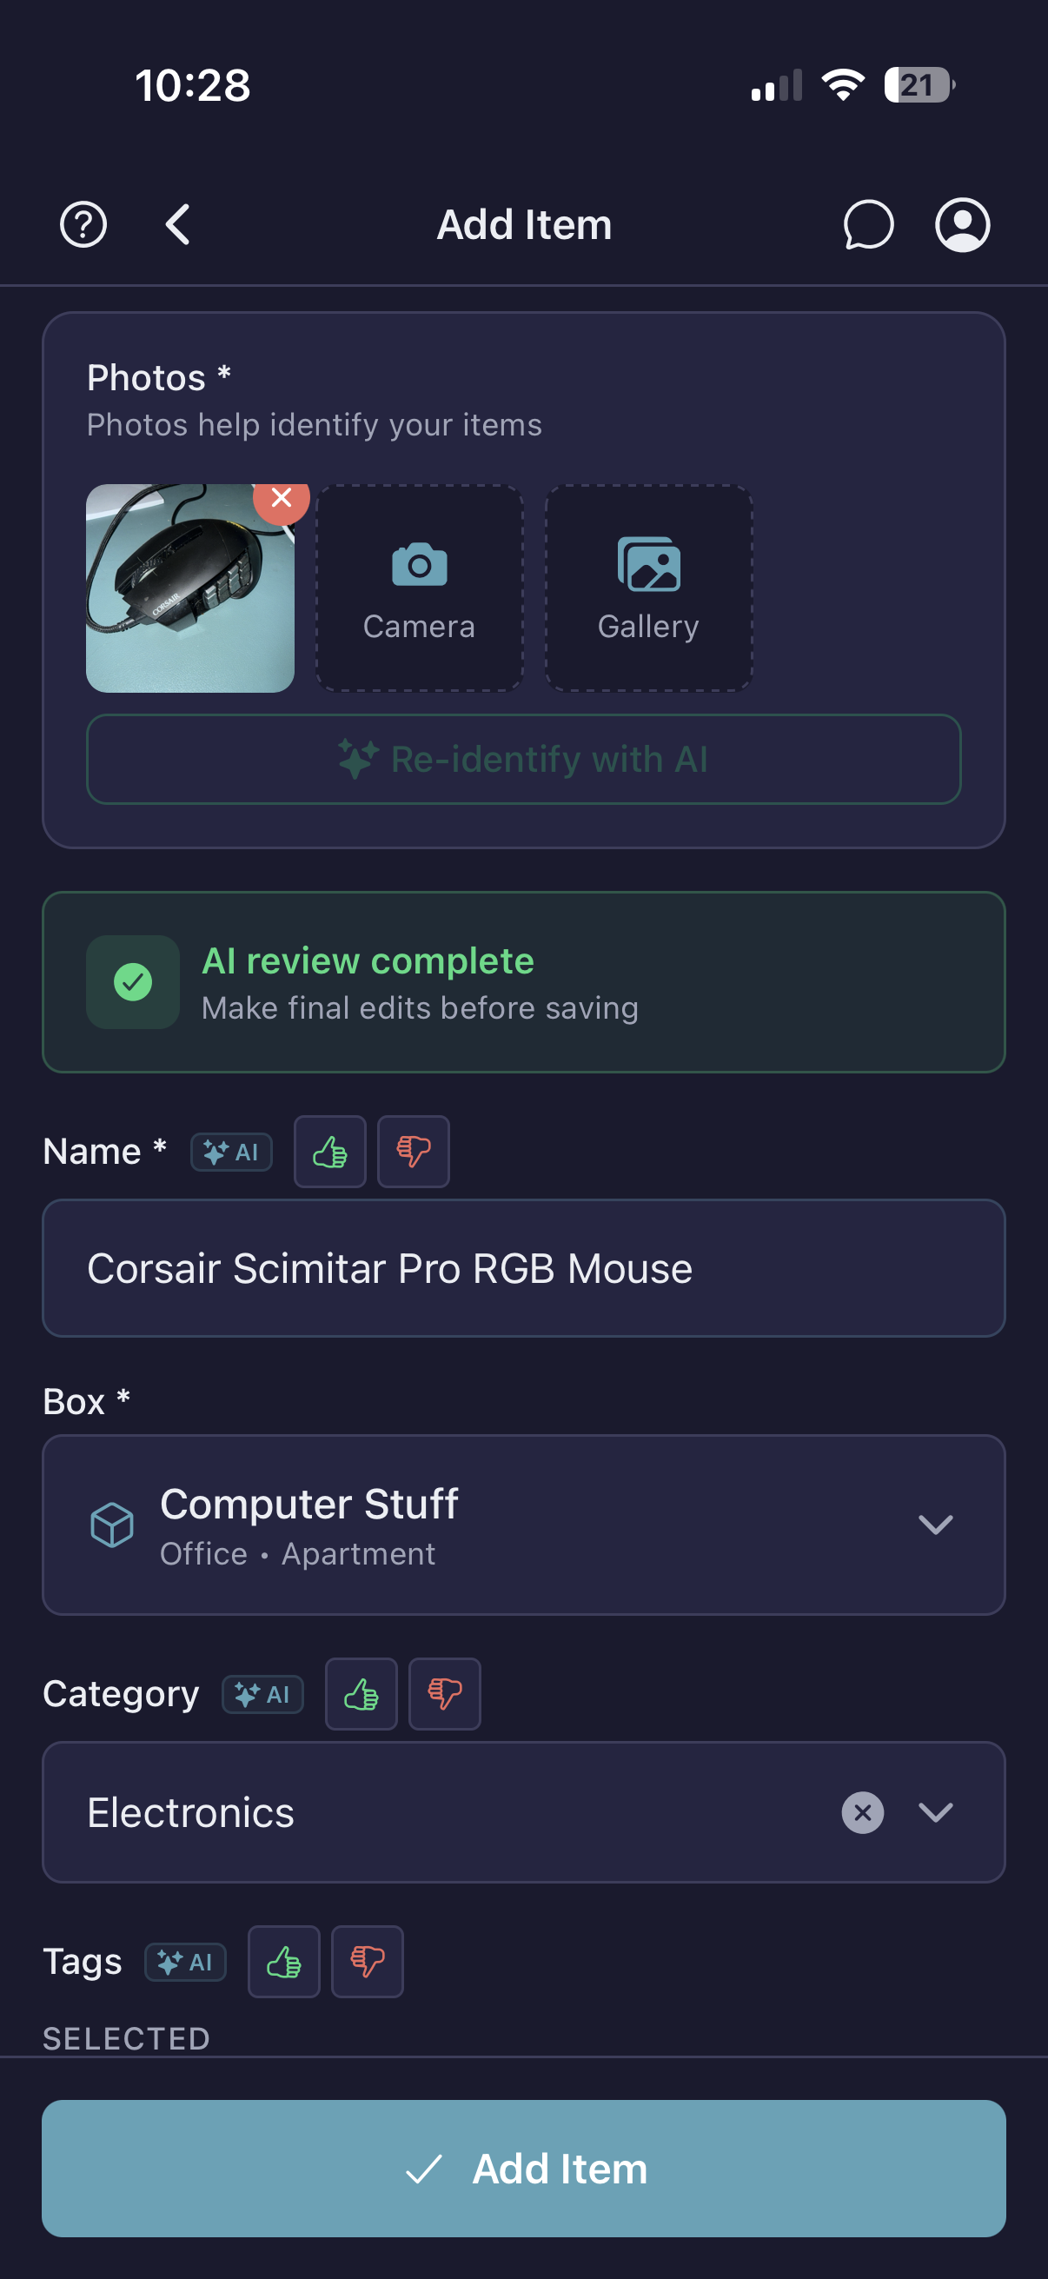Remove the mouse photo with red X
This screenshot has height=2279, width=1048.
pyautogui.click(x=282, y=498)
